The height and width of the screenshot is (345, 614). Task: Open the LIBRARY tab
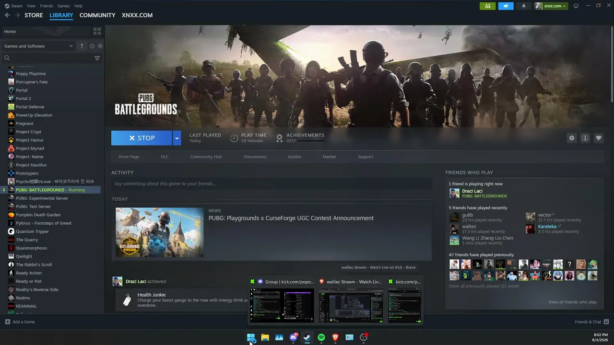[x=61, y=15]
